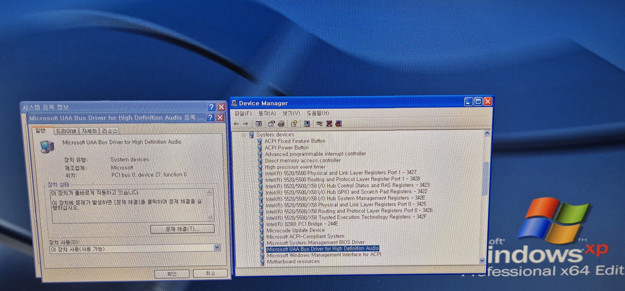Select Microsoft System Management BIOS Driver
Image resolution: width=625 pixels, height=291 pixels.
(x=316, y=243)
